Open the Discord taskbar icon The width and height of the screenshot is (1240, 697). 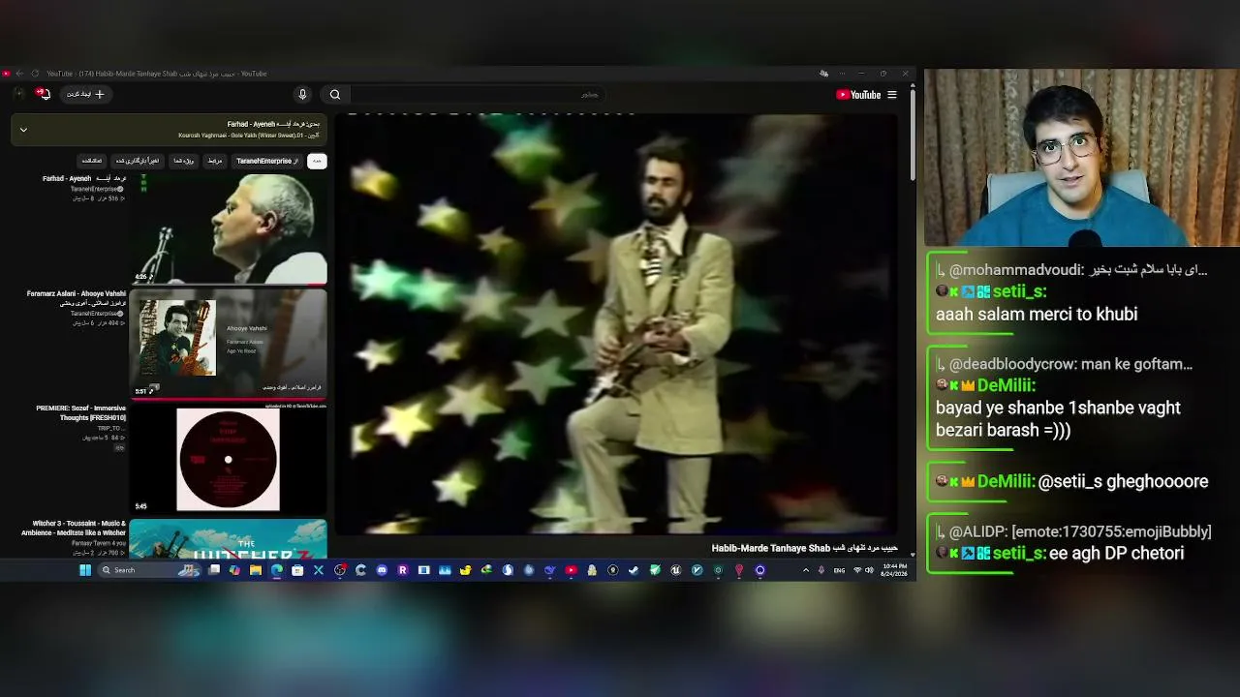382,570
